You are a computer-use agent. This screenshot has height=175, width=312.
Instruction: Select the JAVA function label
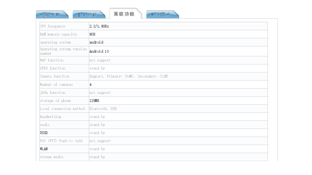click(53, 93)
